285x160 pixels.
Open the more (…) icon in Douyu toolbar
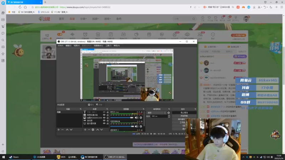[213, 34]
